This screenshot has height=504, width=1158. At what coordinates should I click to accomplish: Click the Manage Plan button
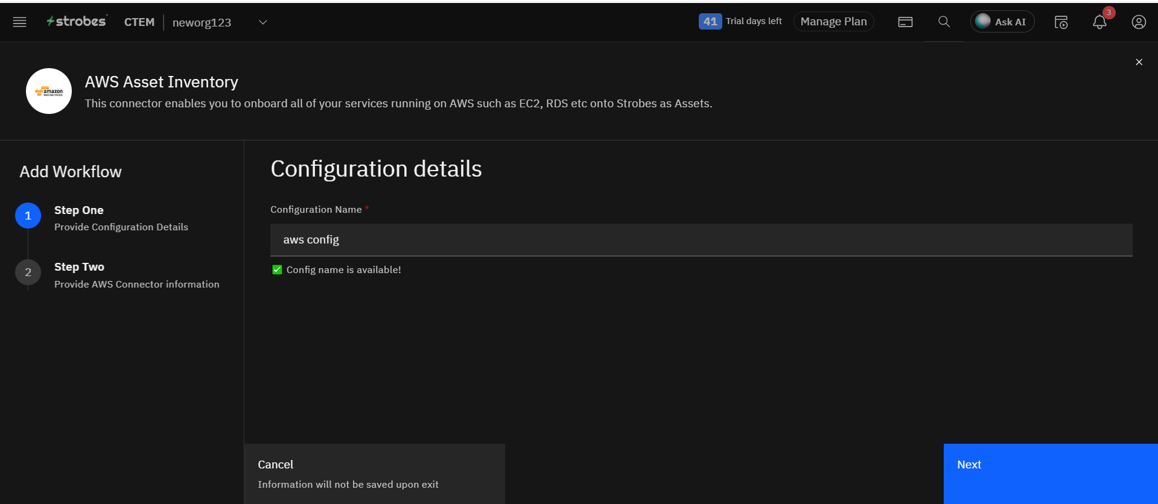833,22
